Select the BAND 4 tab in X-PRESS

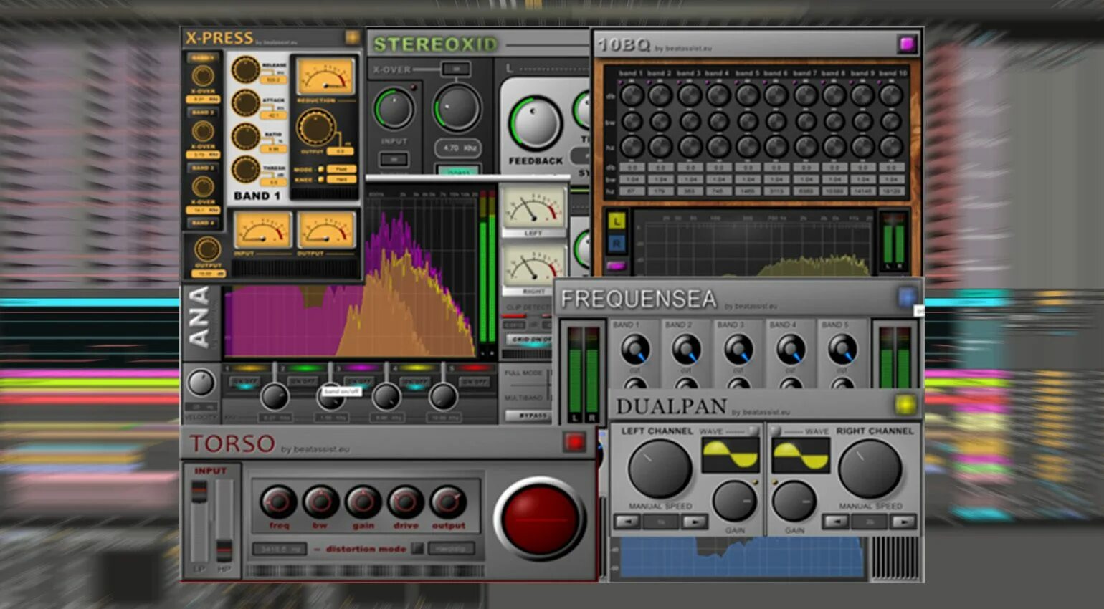[x=202, y=223]
